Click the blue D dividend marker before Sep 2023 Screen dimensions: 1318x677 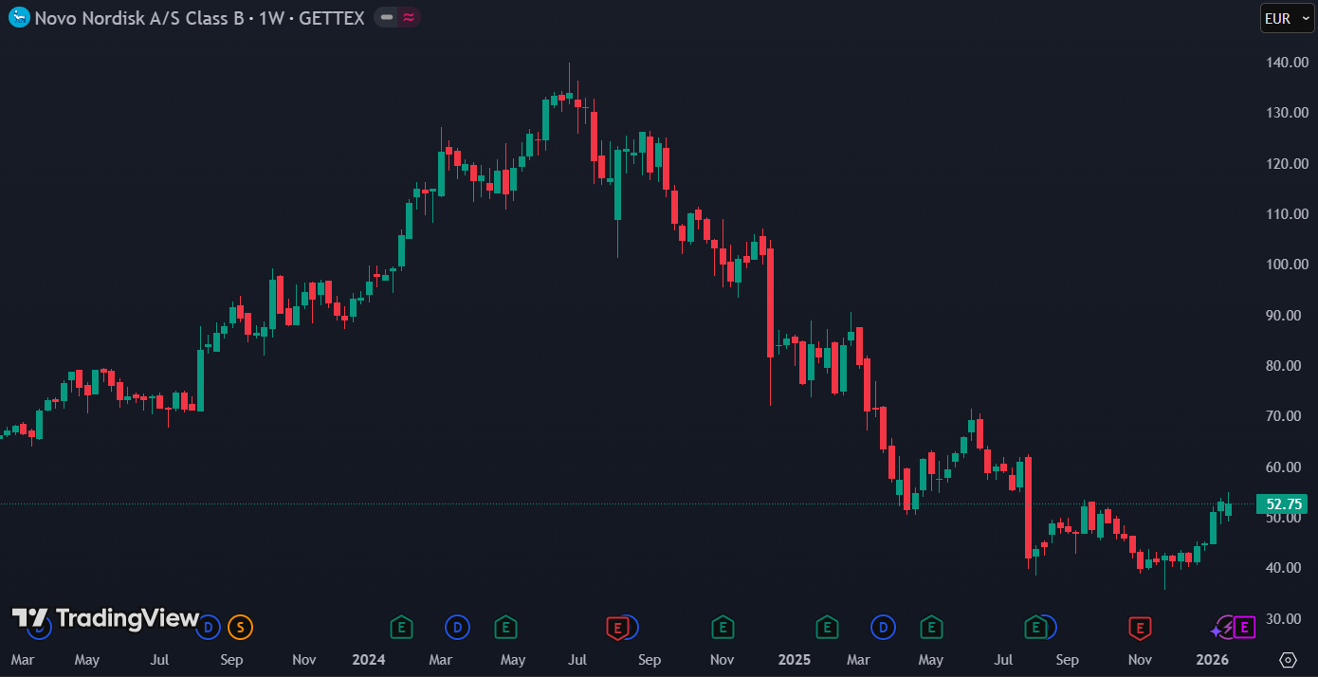210,627
